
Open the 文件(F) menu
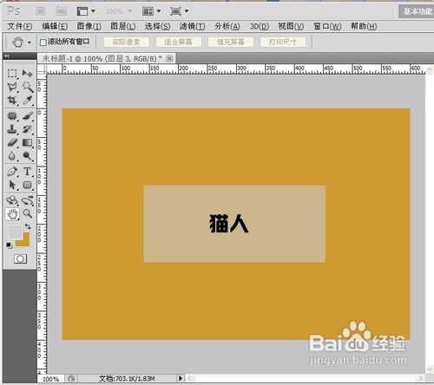(x=20, y=26)
